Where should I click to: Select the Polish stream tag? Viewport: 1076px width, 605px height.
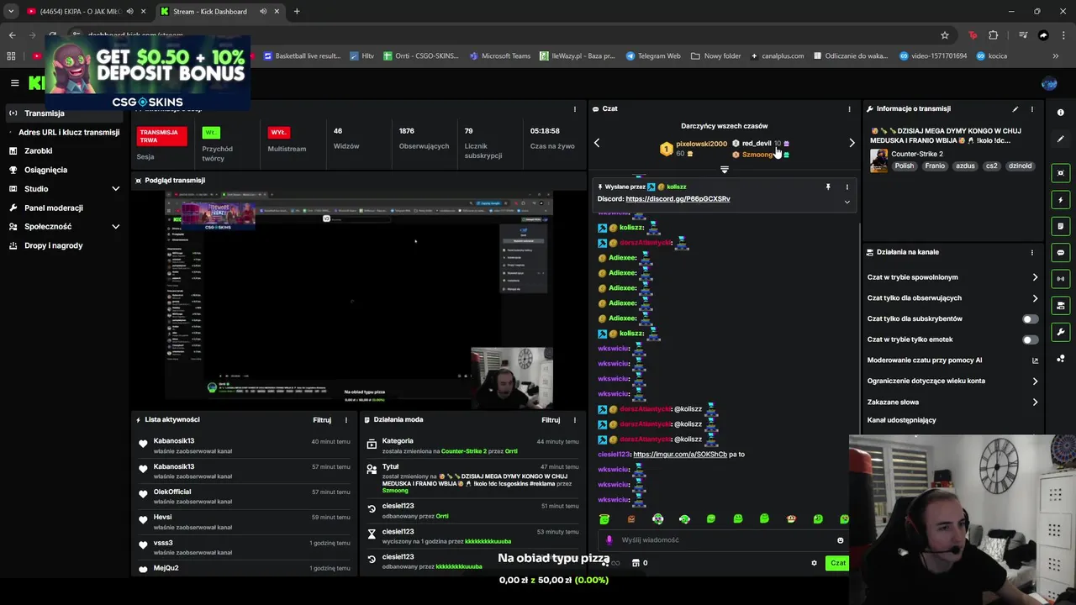click(905, 166)
